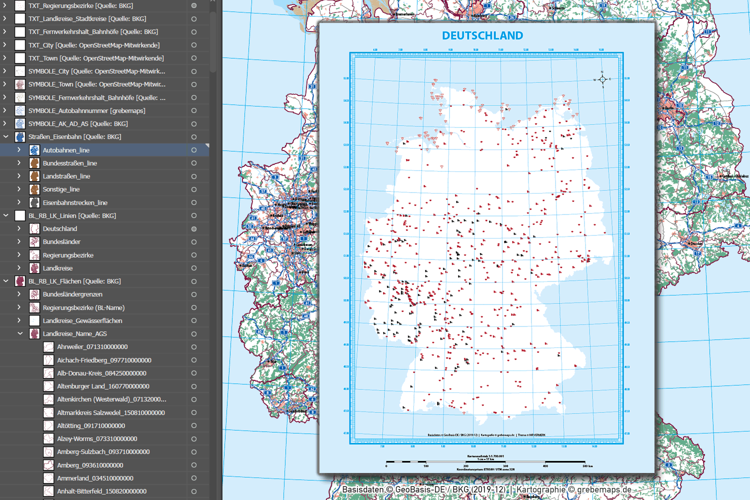Toggle the target circle for TXT_Regierungsbezirke layer
This screenshot has height=500, width=750.
[194, 5]
